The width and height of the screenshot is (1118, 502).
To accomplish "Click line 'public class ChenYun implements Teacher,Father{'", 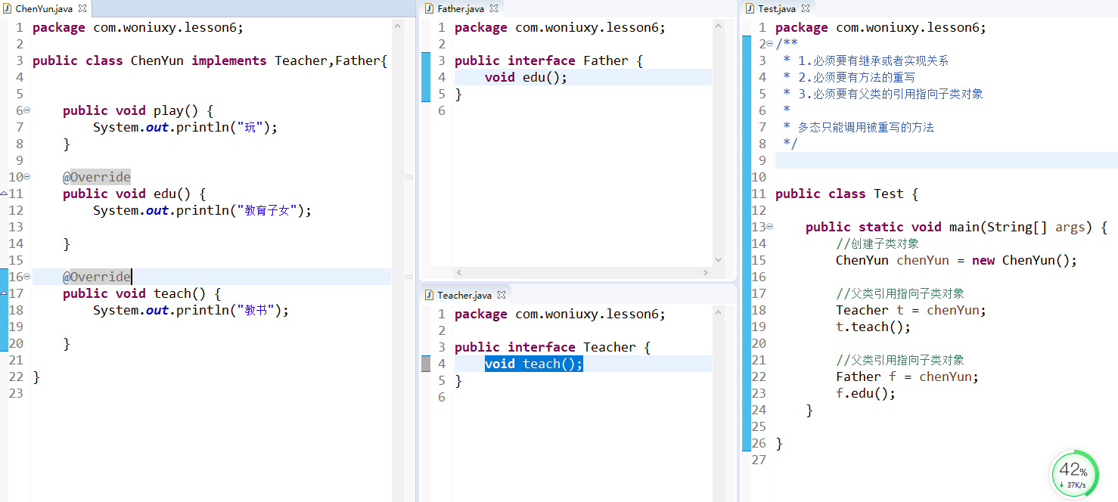I will tap(210, 60).
